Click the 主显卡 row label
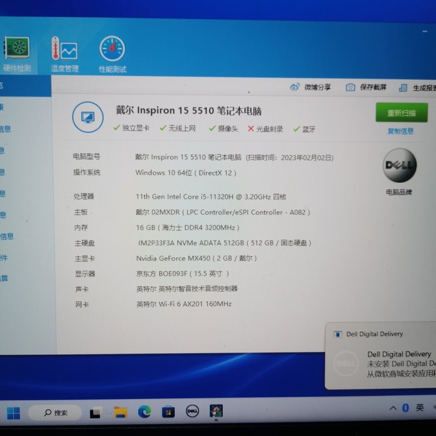Viewport: 436px width, 436px height. click(x=85, y=259)
